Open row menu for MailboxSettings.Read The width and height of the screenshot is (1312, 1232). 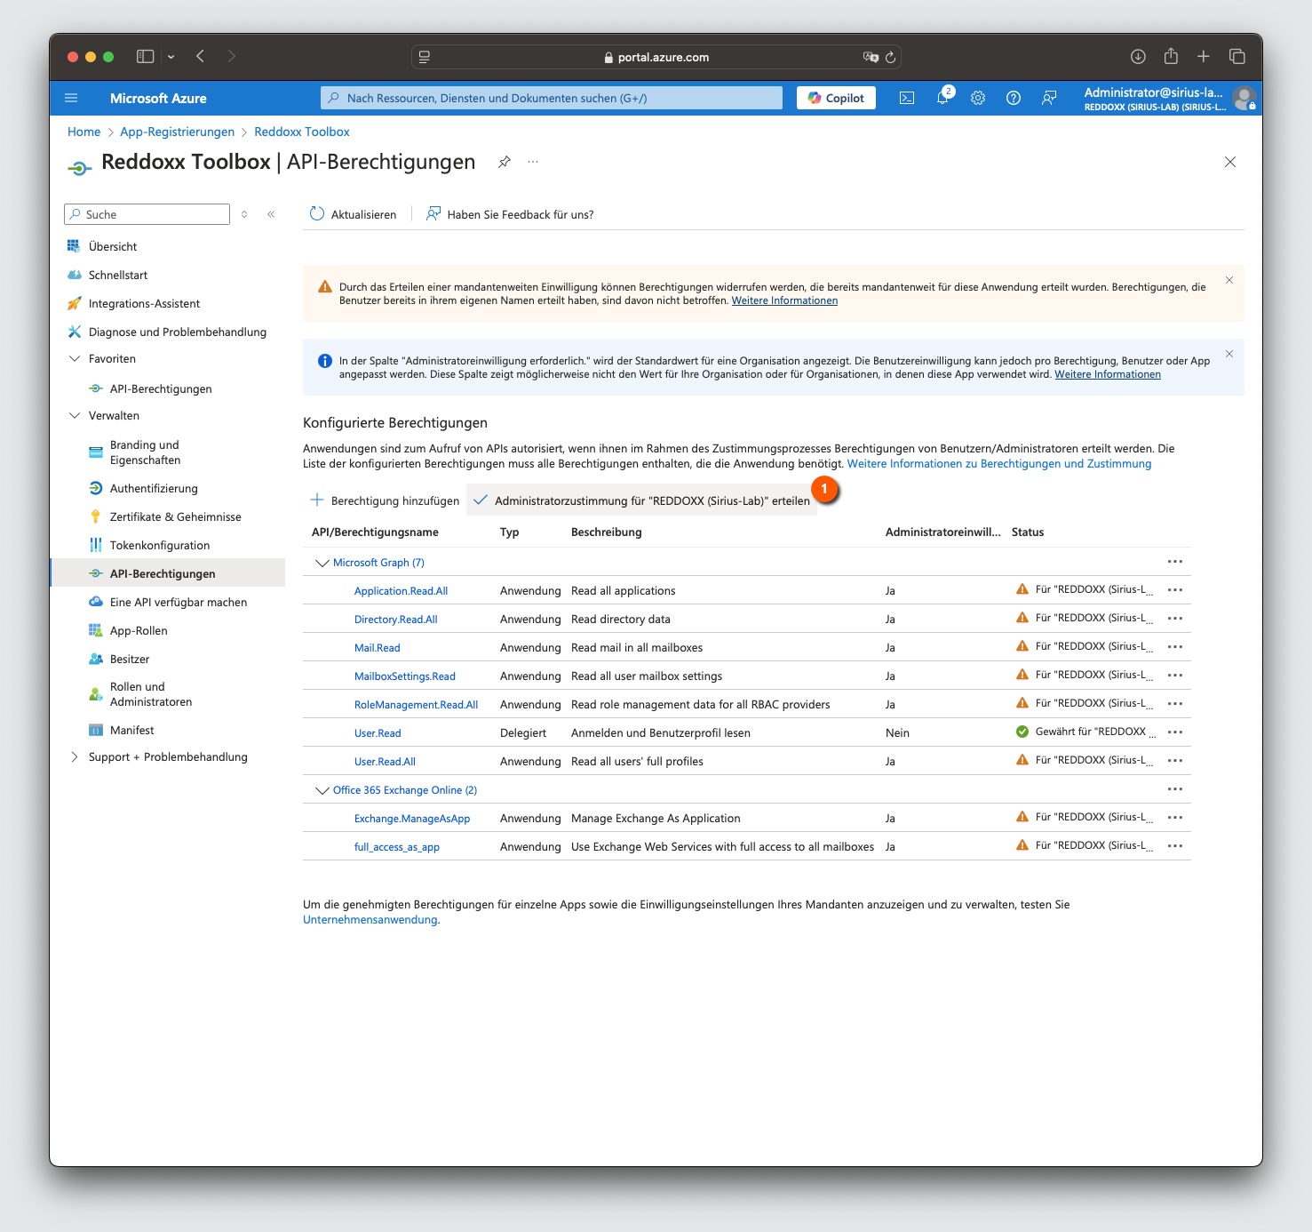coord(1175,676)
